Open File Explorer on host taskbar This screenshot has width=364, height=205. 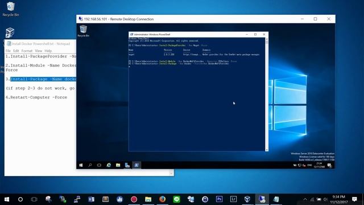148,199
